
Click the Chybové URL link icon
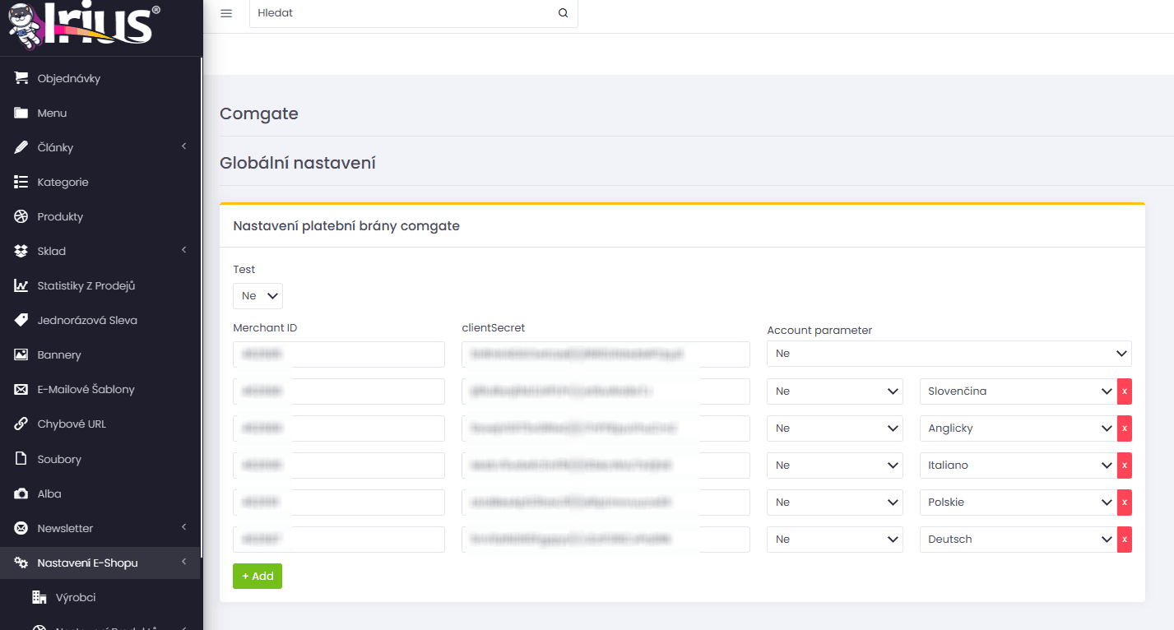pyautogui.click(x=21, y=424)
